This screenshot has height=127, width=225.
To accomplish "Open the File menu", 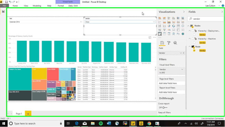I will tap(4, 6).
